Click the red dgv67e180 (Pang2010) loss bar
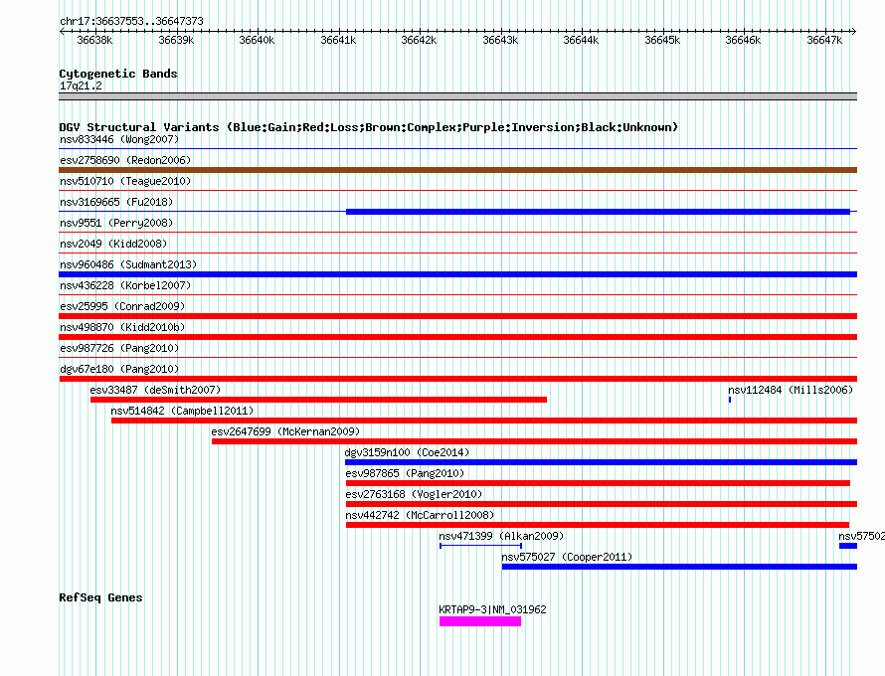 (x=457, y=379)
